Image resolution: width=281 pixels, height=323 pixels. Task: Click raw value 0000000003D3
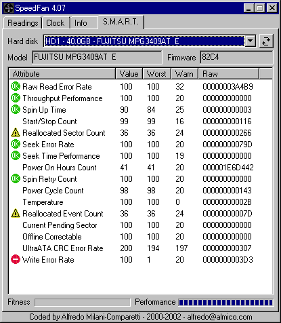pos(228,260)
